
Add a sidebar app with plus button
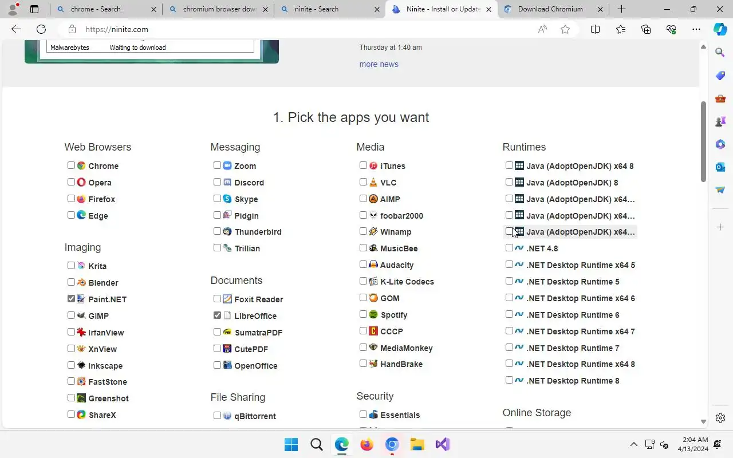(x=720, y=227)
